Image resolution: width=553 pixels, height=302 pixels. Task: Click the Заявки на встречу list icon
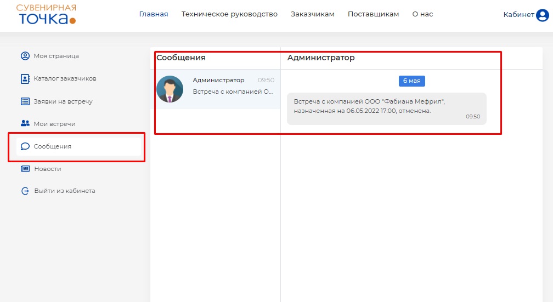point(25,101)
